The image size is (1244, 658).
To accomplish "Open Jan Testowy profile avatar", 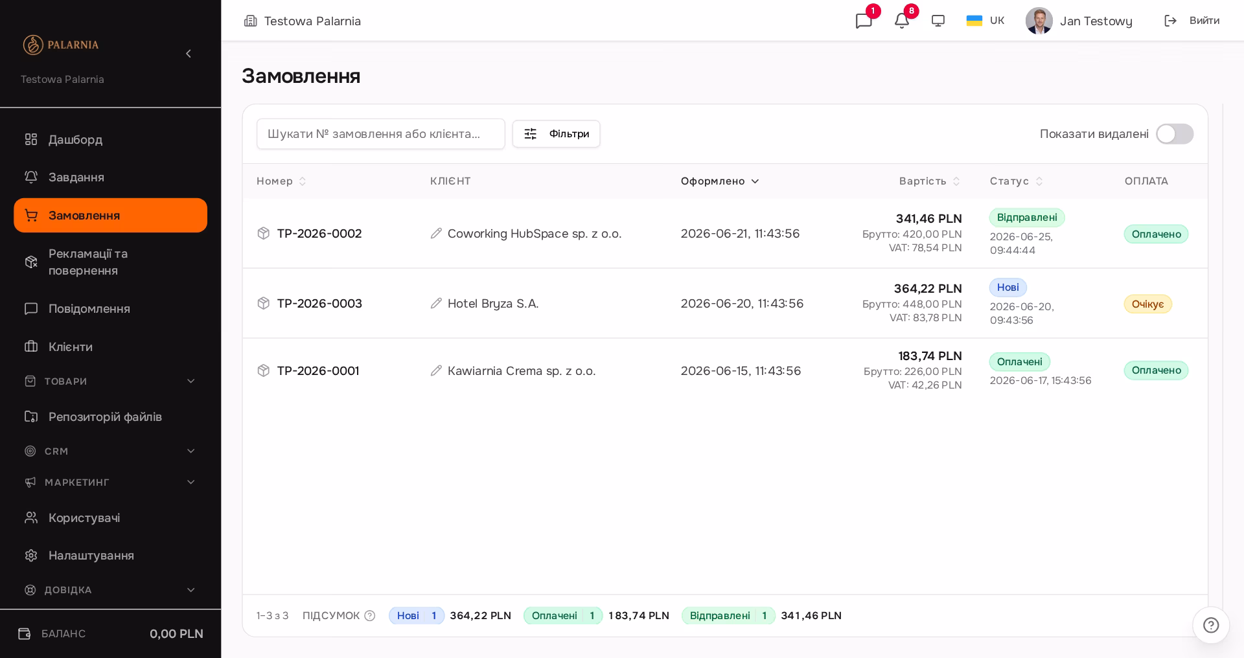I will pyautogui.click(x=1039, y=21).
